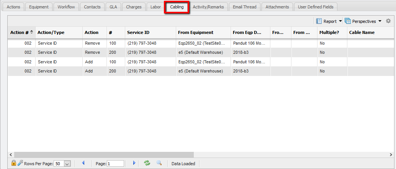Open the Rows Per Page combo box

67,164
